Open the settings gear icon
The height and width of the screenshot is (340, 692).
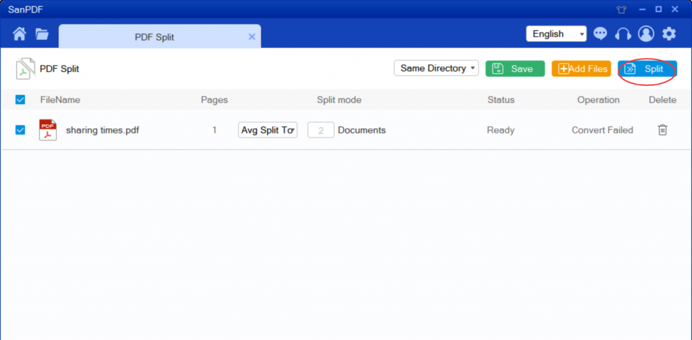click(669, 34)
